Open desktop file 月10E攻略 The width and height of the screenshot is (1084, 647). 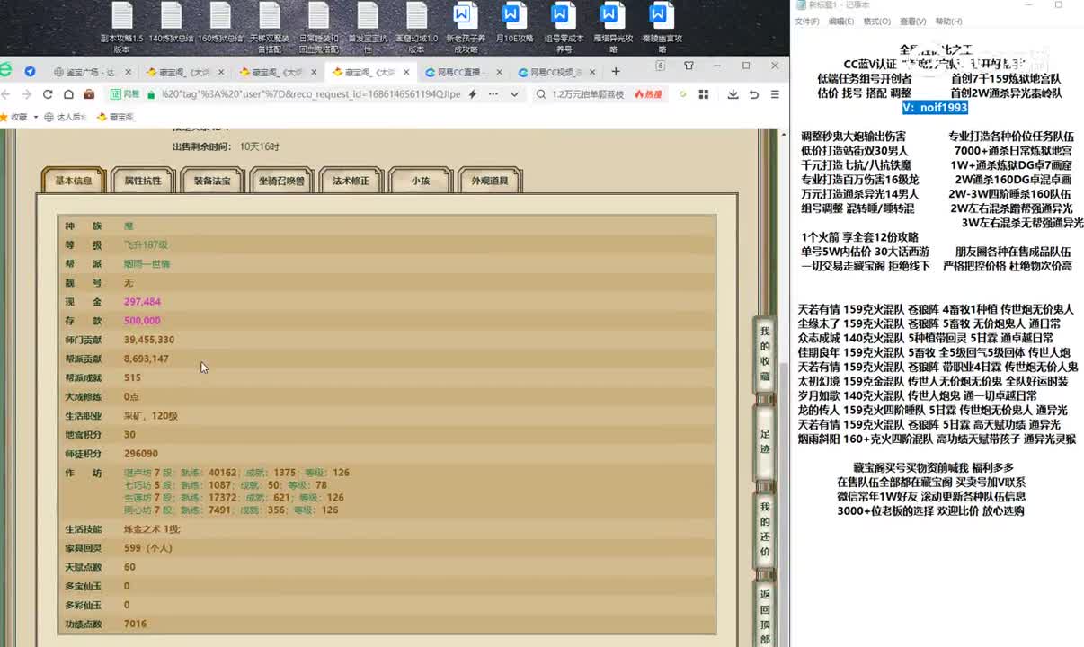point(514,27)
